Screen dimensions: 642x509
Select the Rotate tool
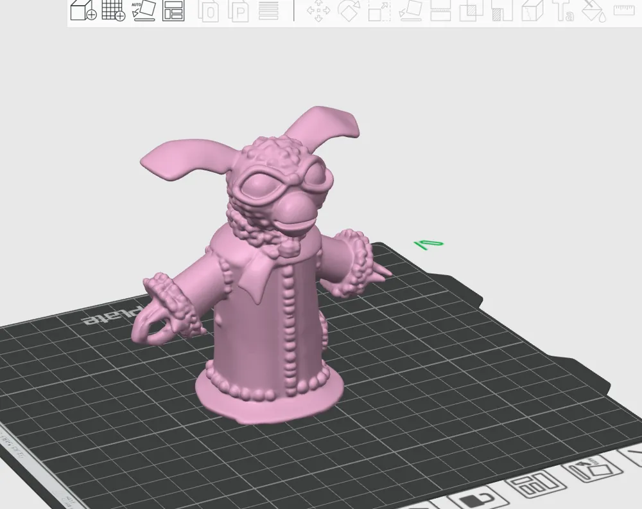click(x=349, y=11)
